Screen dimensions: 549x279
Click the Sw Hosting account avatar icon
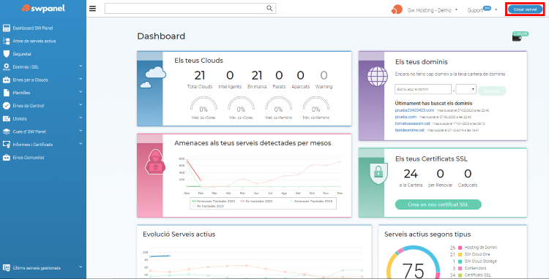[x=397, y=9]
